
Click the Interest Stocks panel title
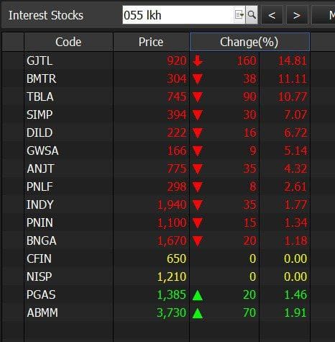click(x=46, y=15)
